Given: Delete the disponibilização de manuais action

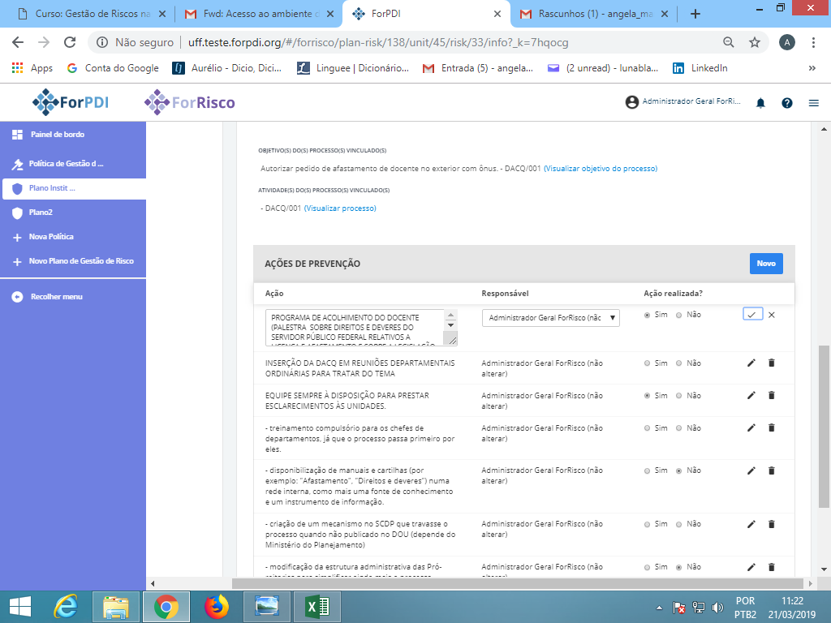Looking at the screenshot, I should 772,470.
